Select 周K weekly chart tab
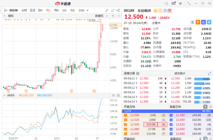This screenshot has width=213, height=140. [x=48, y=10]
